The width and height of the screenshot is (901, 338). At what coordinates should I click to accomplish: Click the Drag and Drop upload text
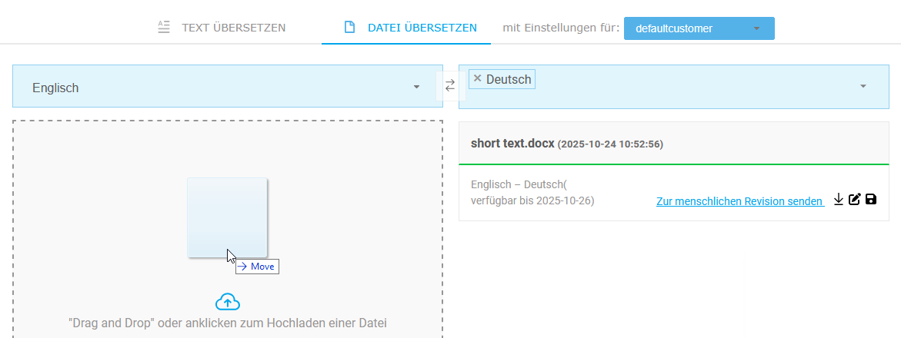227,323
